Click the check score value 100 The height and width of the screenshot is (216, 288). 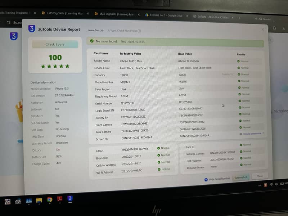pyautogui.click(x=55, y=58)
